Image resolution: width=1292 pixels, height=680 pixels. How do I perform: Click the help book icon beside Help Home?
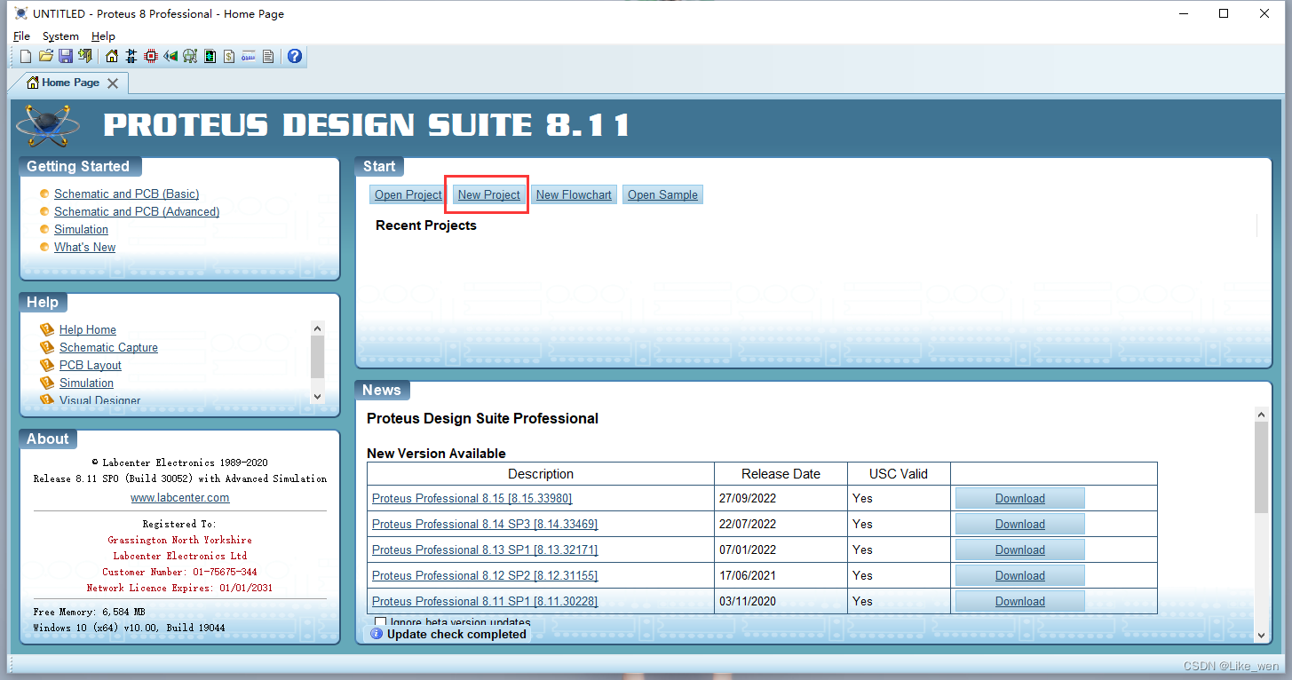47,329
